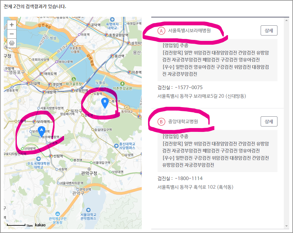Print the map using printer icon
Viewport: 293px width, 233px height.
(x=12, y=43)
